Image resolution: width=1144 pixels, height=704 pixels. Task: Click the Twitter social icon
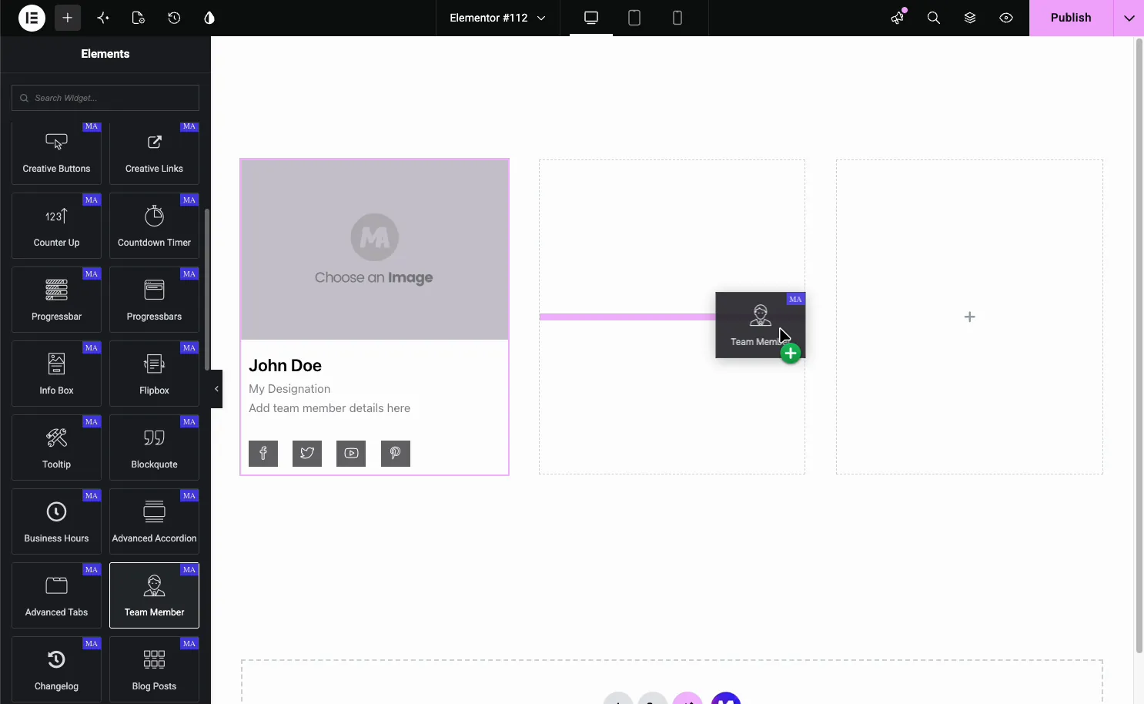[x=307, y=454]
